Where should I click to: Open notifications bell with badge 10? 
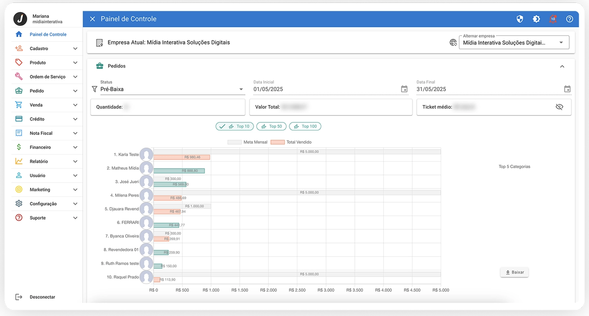[x=553, y=19]
